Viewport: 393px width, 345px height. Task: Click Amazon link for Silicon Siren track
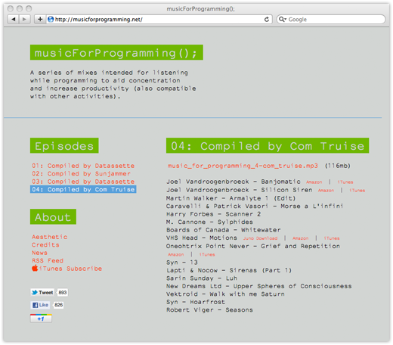(326, 191)
